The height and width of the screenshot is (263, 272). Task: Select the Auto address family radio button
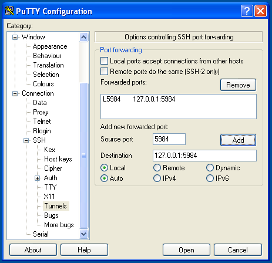coord(104,178)
